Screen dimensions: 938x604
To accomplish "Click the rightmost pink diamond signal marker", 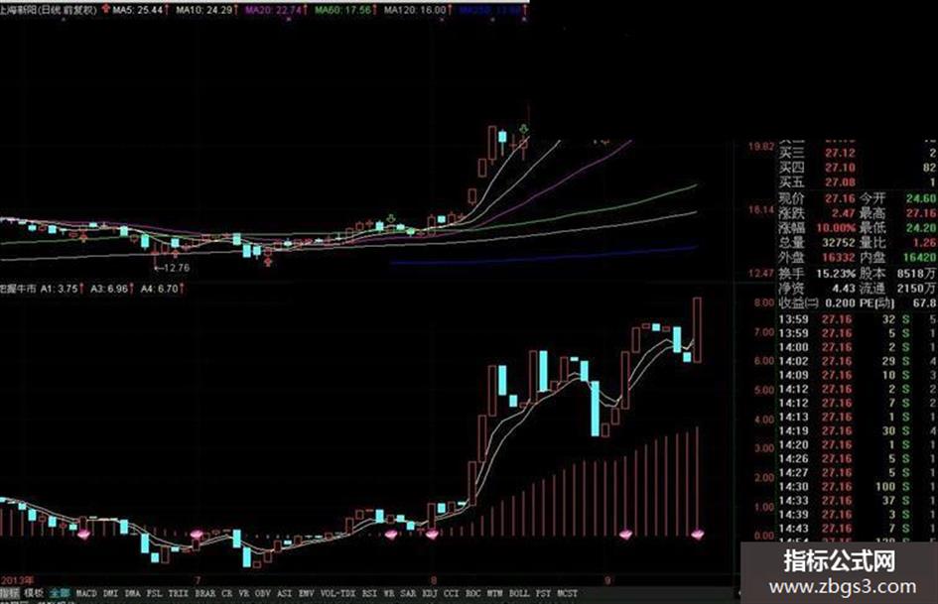I will click(698, 534).
